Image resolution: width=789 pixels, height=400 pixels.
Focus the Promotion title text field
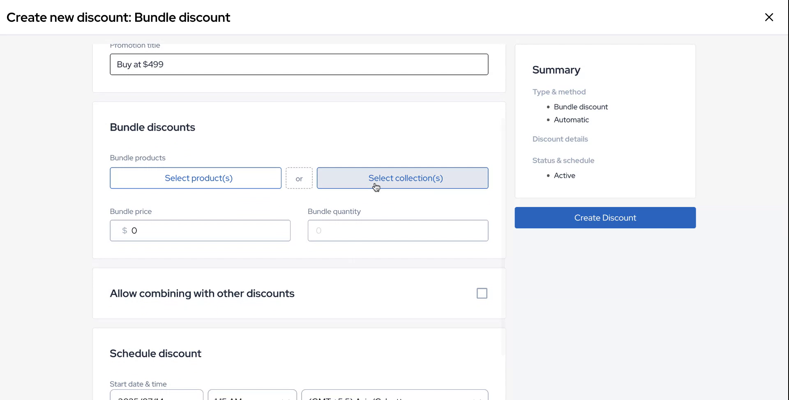pos(299,64)
